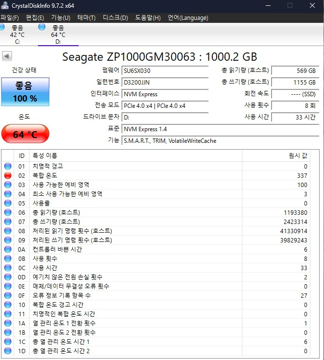This screenshot has height=360, width=324.
Task: Open the 디스크(D) menu
Action: 115,17
